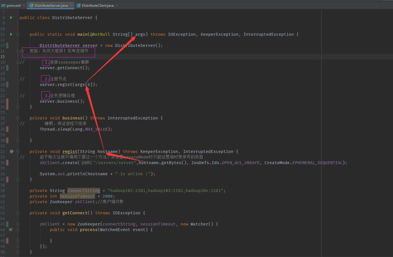The width and height of the screenshot is (393, 257).
Task: Click the underlined regist method name
Action: 70,151
